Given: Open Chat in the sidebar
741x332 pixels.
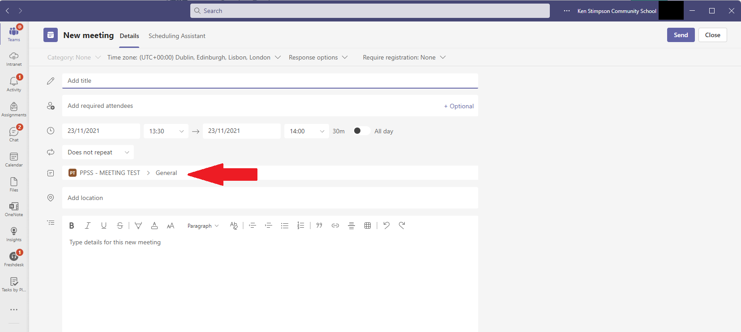Looking at the screenshot, I should pyautogui.click(x=14, y=134).
